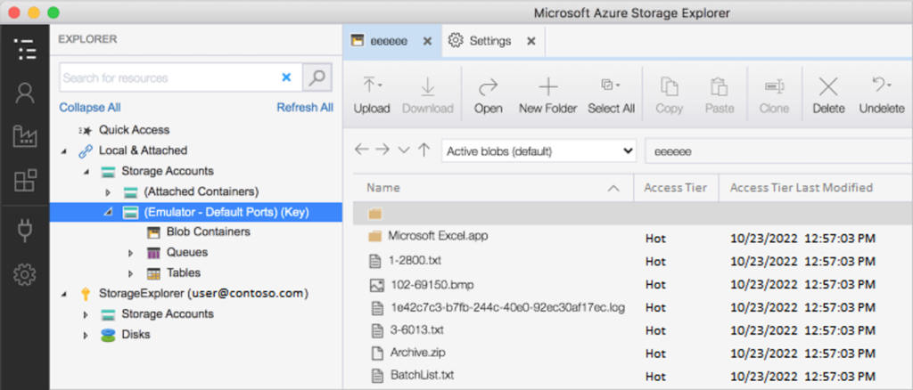Open Activities factory icon in sidebar
The width and height of the screenshot is (913, 390).
(24, 136)
